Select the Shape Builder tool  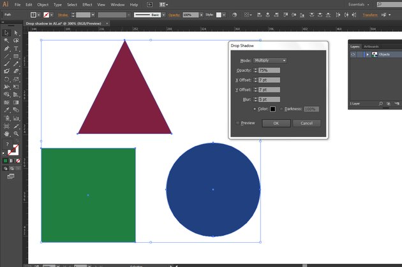tap(6, 94)
